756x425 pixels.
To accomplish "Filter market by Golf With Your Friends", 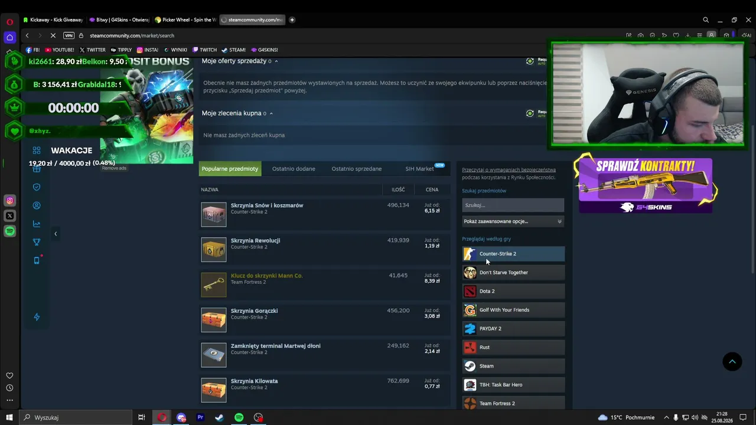I will (513, 310).
